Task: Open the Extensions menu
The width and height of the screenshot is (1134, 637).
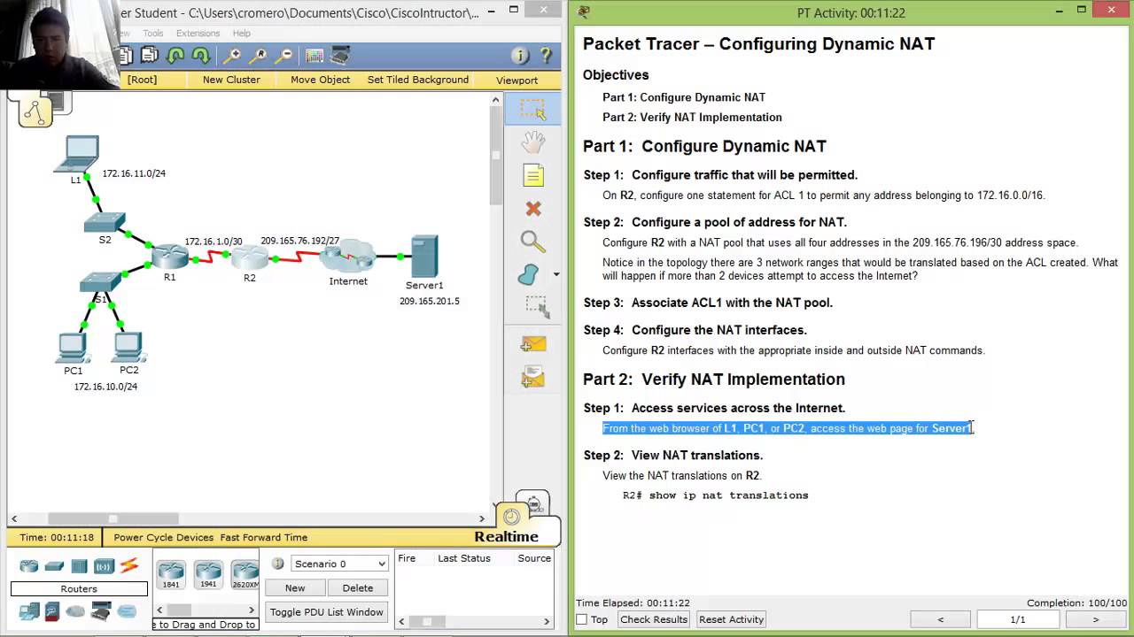Action: click(x=198, y=34)
